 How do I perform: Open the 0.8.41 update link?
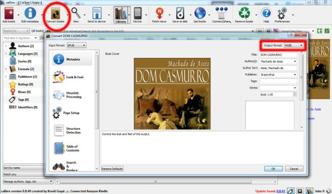coord(281,191)
